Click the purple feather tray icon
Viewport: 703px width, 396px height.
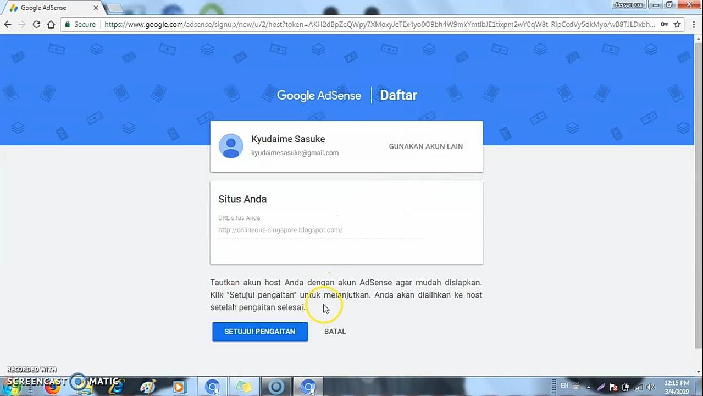[x=601, y=387]
